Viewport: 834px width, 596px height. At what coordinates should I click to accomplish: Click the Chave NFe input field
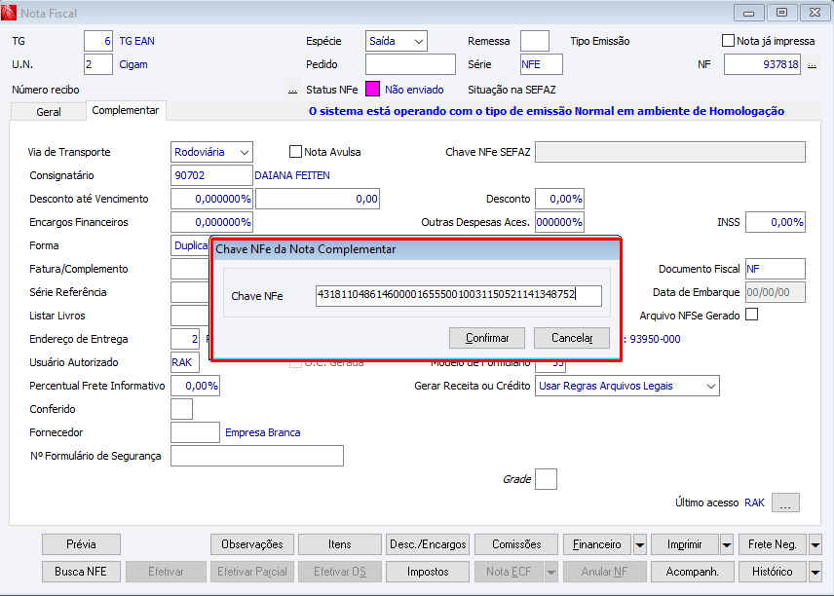[459, 295]
